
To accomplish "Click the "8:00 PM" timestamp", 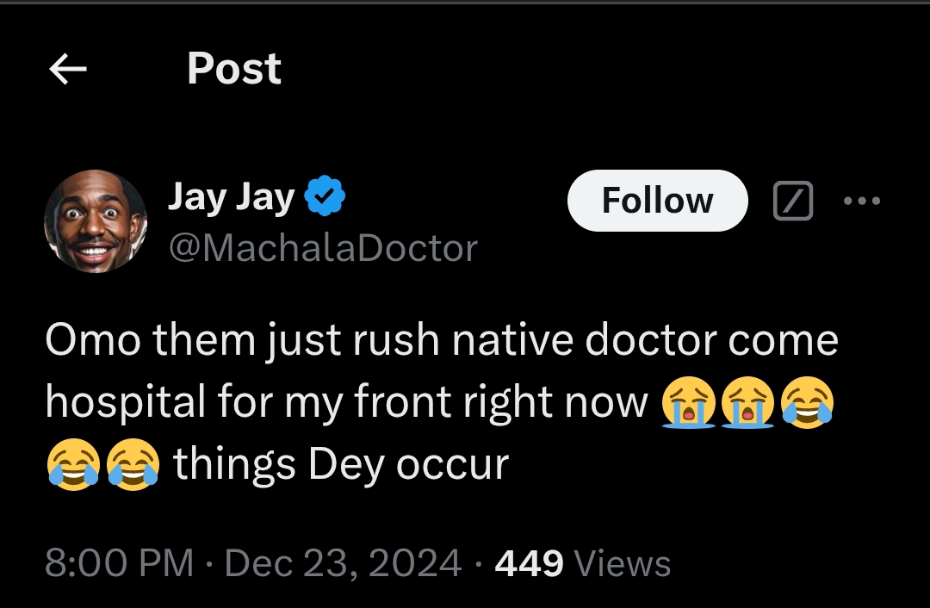I will pyautogui.click(x=119, y=564).
